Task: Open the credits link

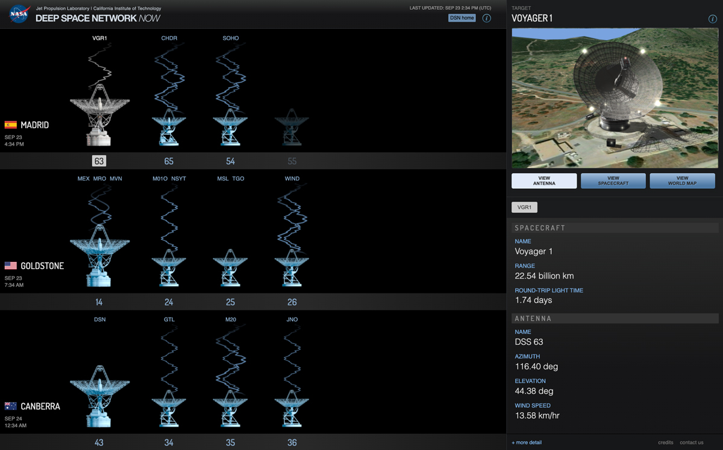Action: tap(666, 443)
